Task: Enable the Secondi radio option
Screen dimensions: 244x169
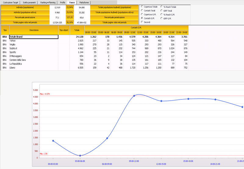Action: pos(142,22)
